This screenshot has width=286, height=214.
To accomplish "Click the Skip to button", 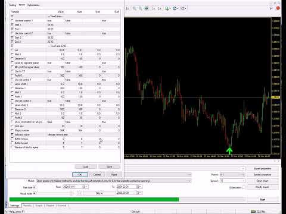I will tap(99, 193).
